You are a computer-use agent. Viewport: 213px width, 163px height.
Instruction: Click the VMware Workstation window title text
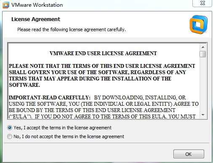(x=37, y=5)
